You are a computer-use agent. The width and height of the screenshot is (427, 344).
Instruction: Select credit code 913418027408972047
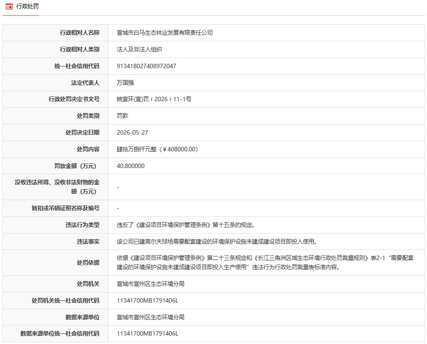(x=146, y=66)
